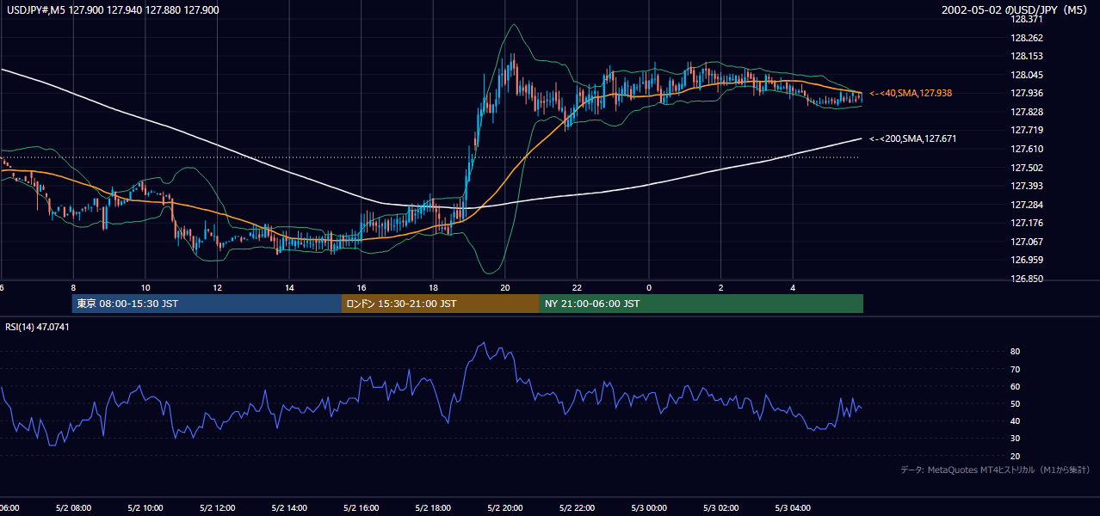Click price axis value 127.936
This screenshot has height=516, width=1100.
point(1028,94)
